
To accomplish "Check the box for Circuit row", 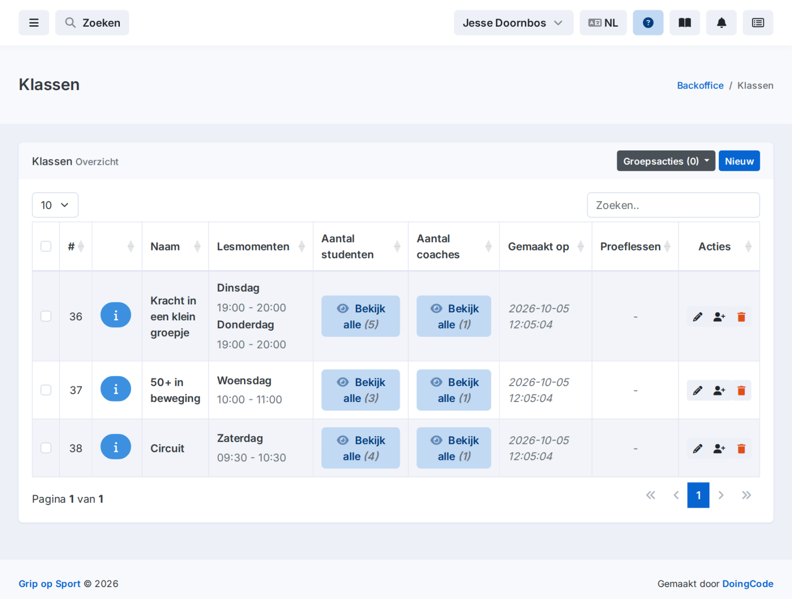I will (x=46, y=448).
